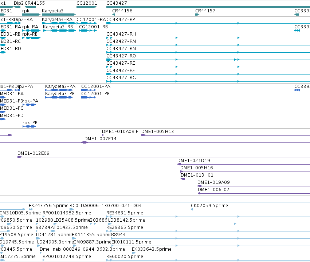The image size is (310, 262).
Task: Select clone DME1-012E09
Action: [164, 157]
